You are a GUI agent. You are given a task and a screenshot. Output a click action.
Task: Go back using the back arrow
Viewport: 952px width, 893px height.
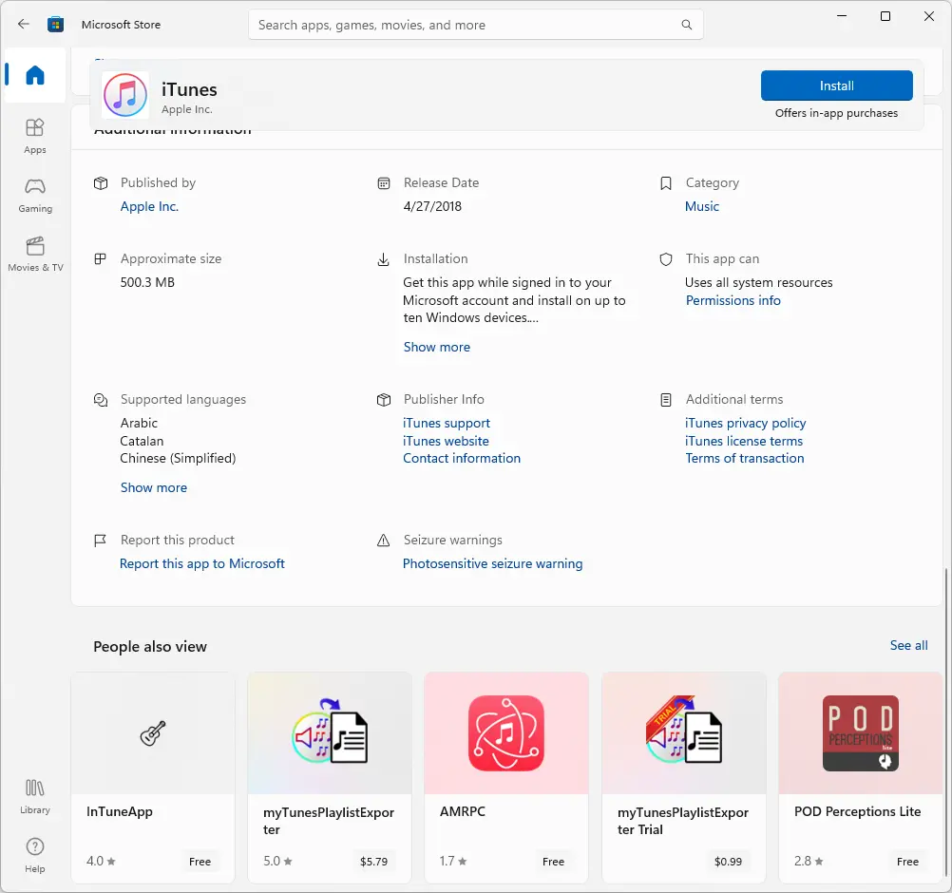tap(23, 25)
